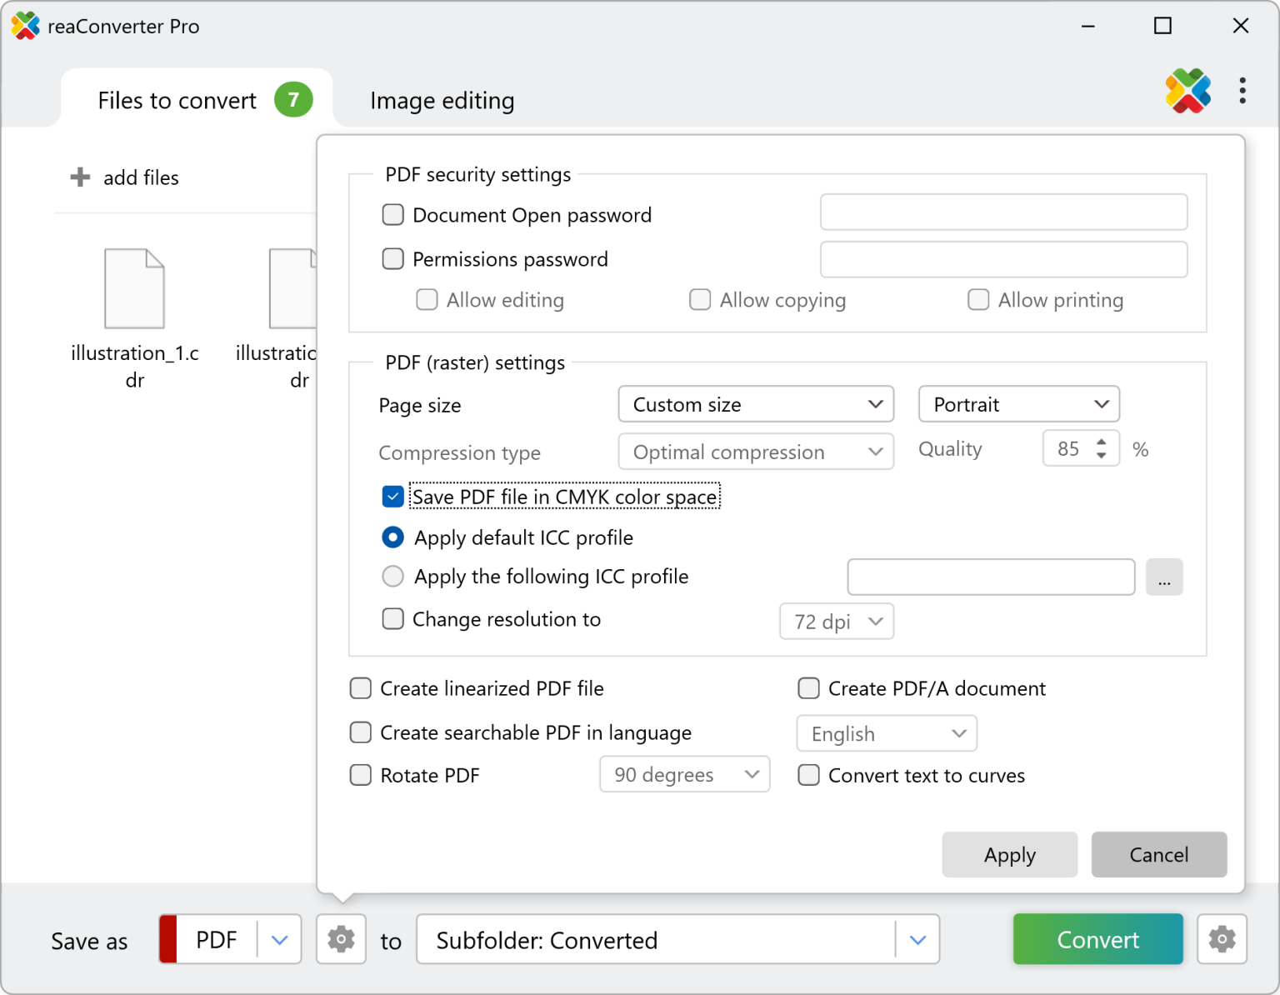Enable the Document Open password checkbox
The height and width of the screenshot is (995, 1280).
[x=392, y=214]
